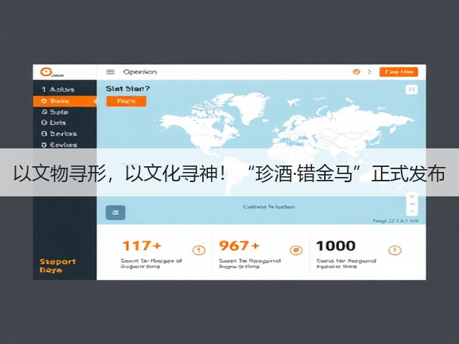Click the world map over Greenland

(x=250, y=107)
